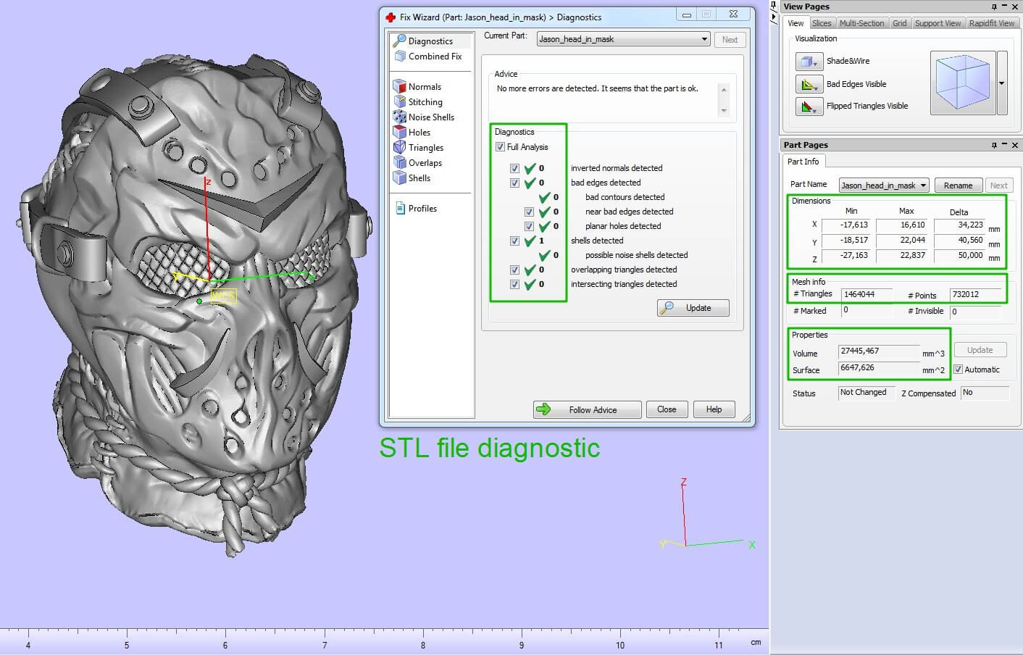
Task: Open the Normals fix page
Action: tap(424, 87)
